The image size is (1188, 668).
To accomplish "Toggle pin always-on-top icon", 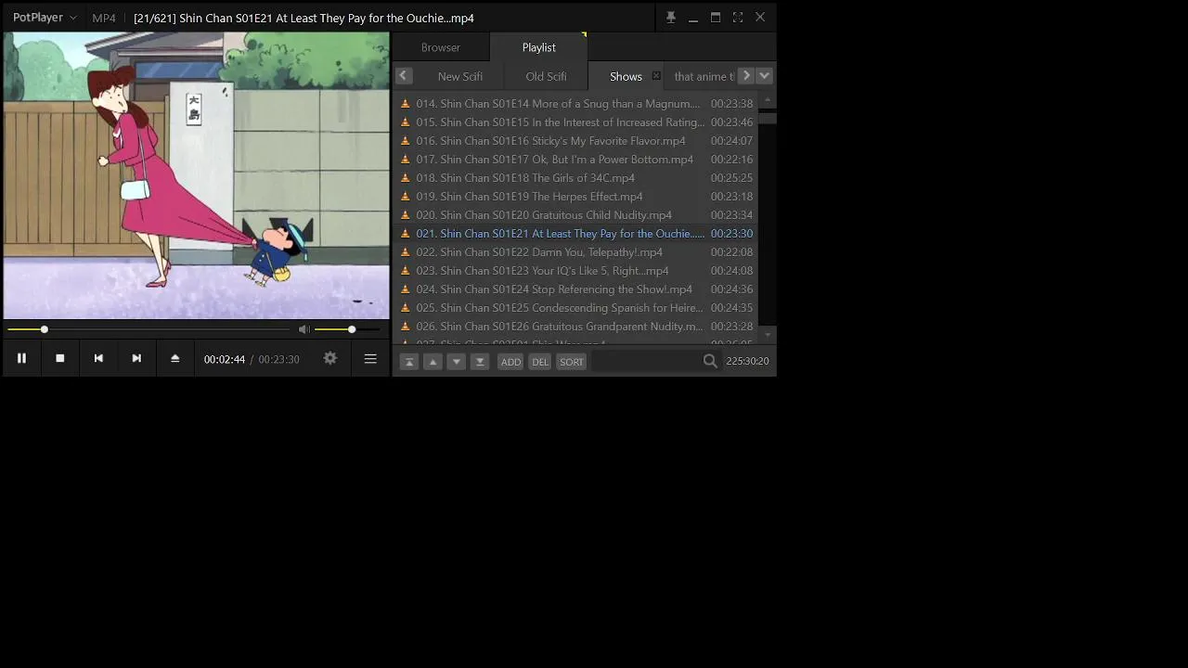I will tap(671, 18).
